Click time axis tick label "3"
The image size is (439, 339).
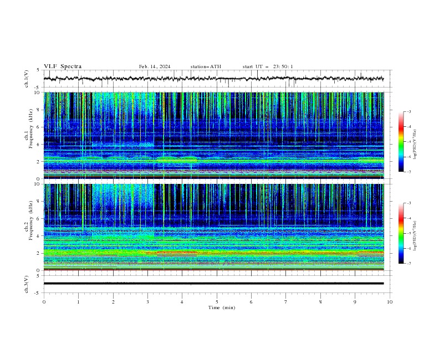pyautogui.click(x=147, y=302)
